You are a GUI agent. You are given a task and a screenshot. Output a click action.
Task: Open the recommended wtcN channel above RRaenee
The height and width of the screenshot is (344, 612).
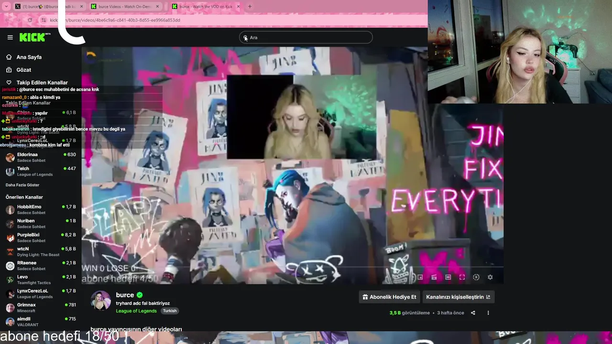pyautogui.click(x=41, y=251)
